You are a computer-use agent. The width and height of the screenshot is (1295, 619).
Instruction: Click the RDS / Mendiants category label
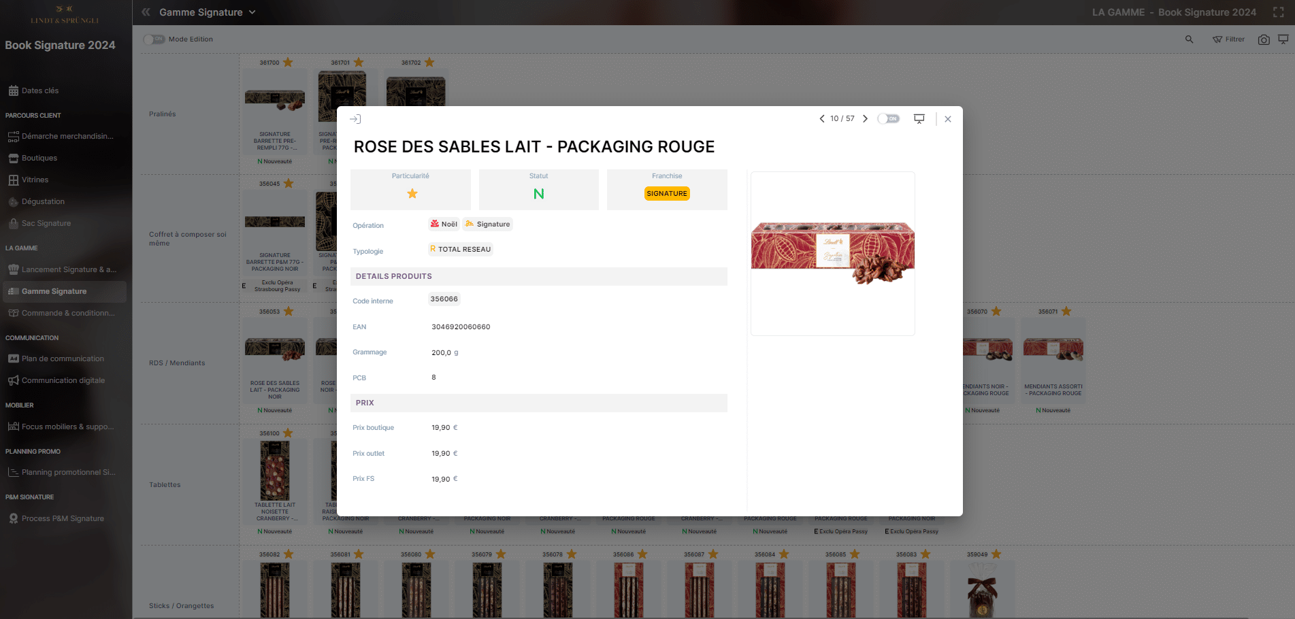(x=177, y=363)
